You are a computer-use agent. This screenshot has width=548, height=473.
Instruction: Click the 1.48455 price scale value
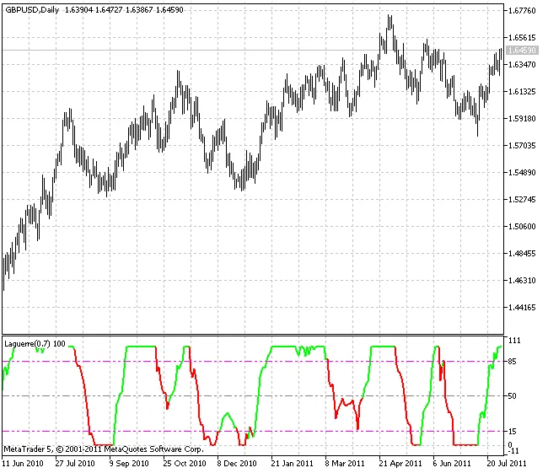(x=521, y=254)
